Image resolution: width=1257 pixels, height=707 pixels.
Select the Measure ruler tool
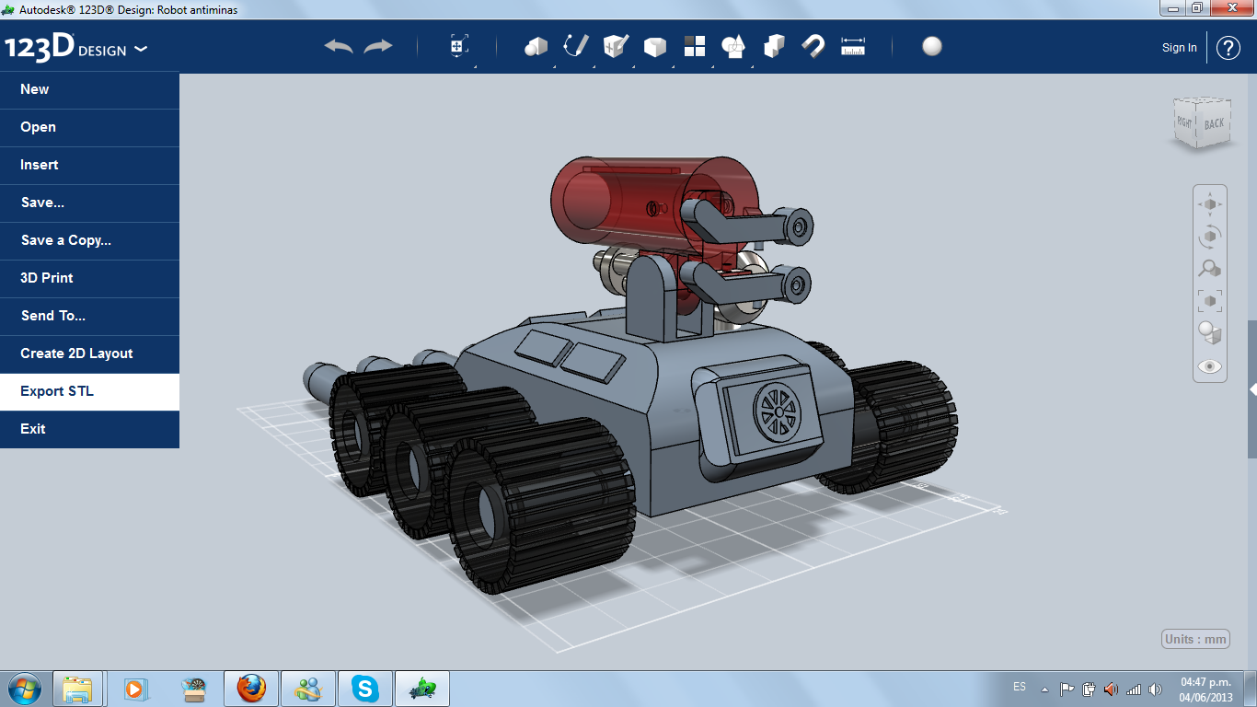(853, 47)
